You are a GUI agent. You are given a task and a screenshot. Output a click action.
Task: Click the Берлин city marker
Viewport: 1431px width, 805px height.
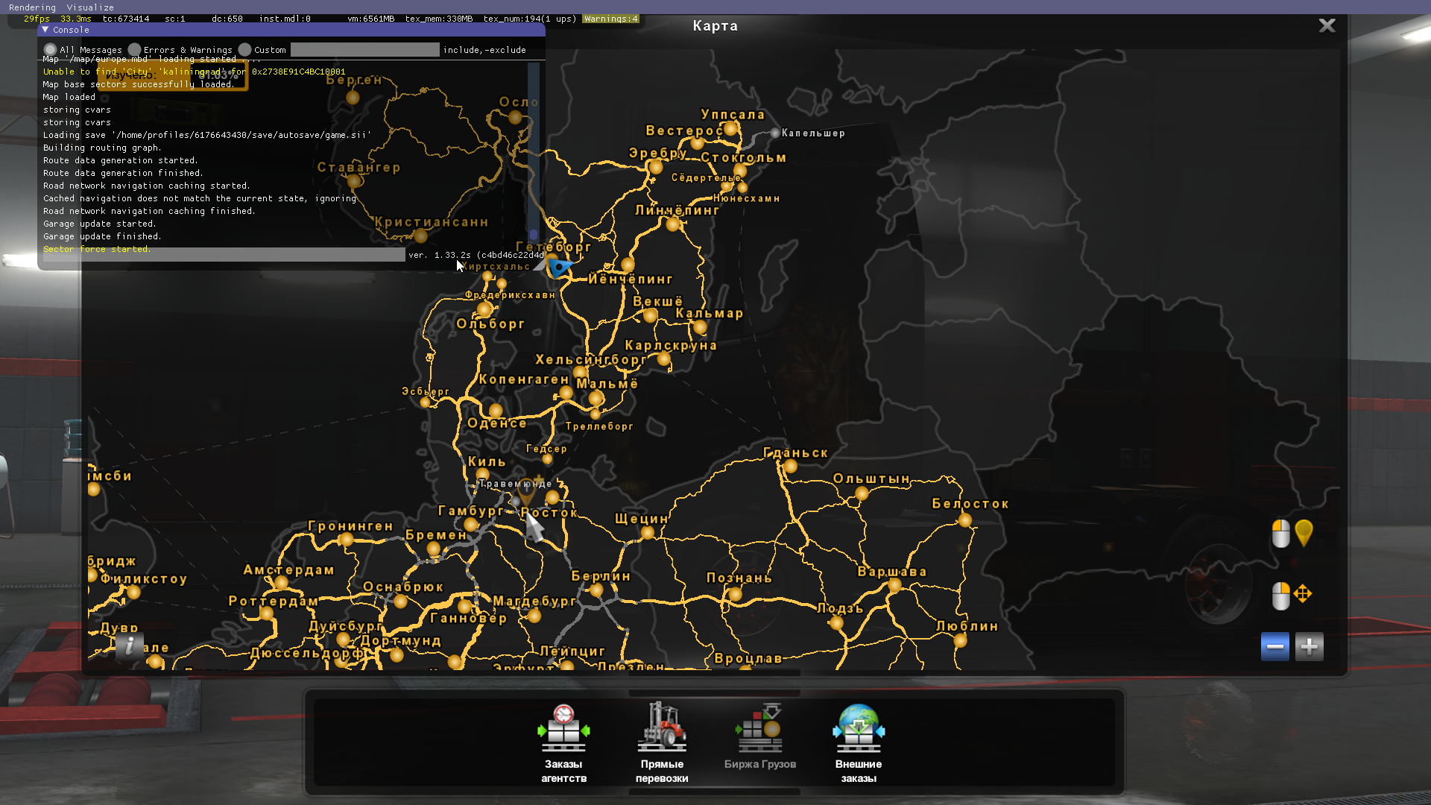coord(596,591)
